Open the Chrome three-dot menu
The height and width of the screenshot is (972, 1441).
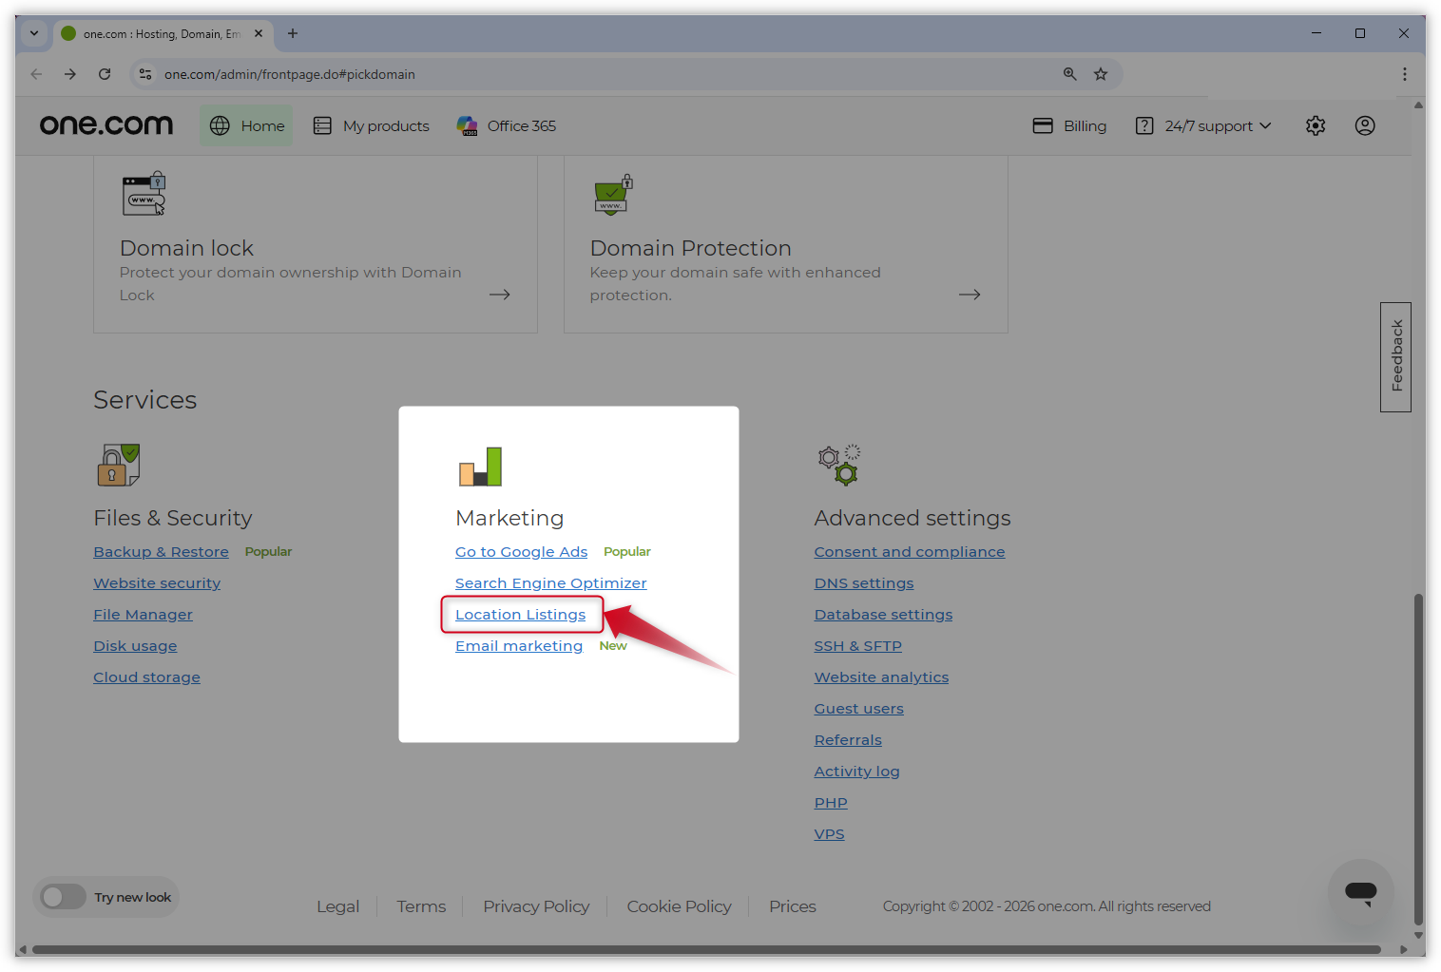(x=1404, y=73)
